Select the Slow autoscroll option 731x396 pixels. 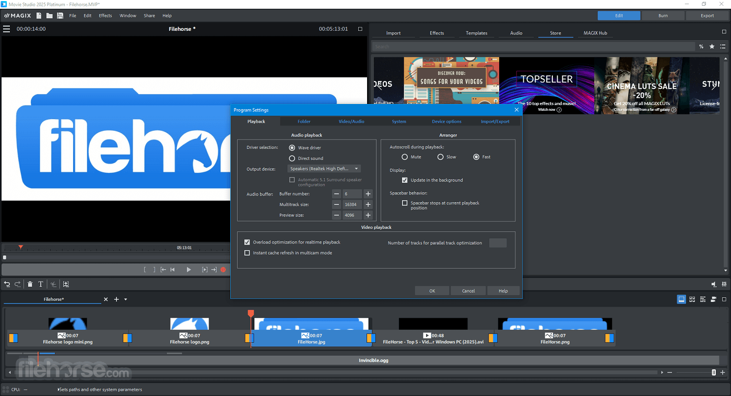[440, 157]
